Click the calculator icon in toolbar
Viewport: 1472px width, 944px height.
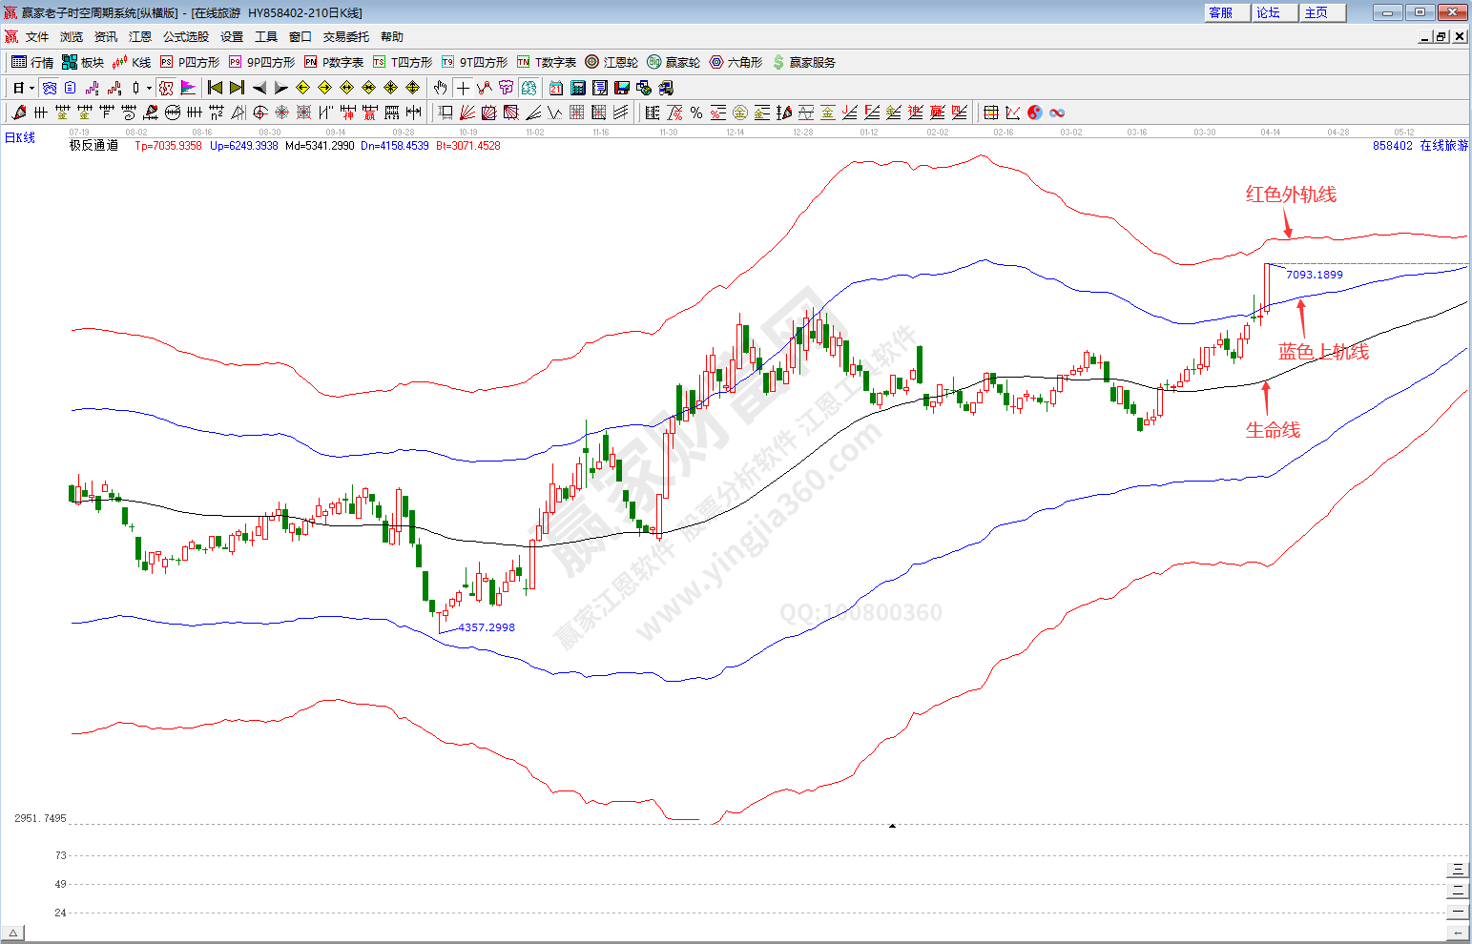coord(577,88)
